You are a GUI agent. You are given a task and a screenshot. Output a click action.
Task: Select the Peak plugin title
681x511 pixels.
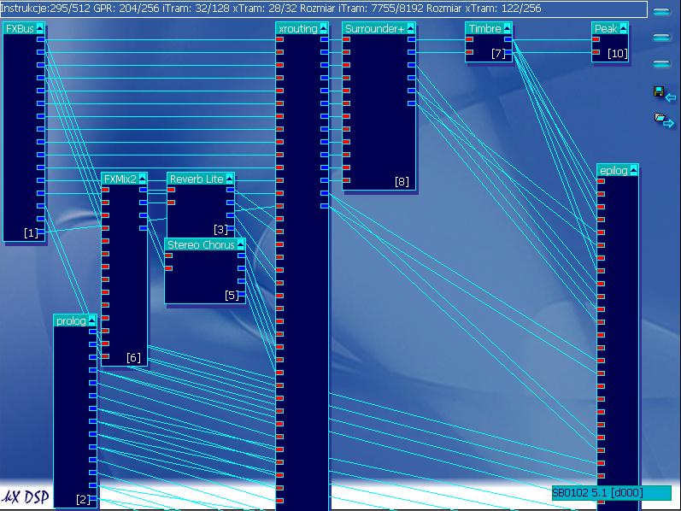click(606, 29)
